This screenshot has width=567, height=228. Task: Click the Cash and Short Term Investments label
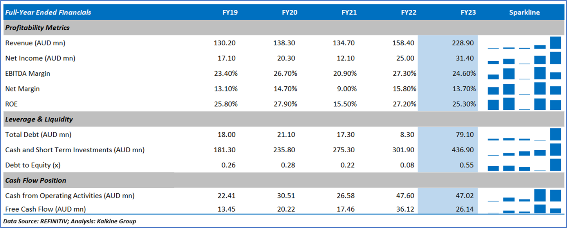(x=75, y=150)
